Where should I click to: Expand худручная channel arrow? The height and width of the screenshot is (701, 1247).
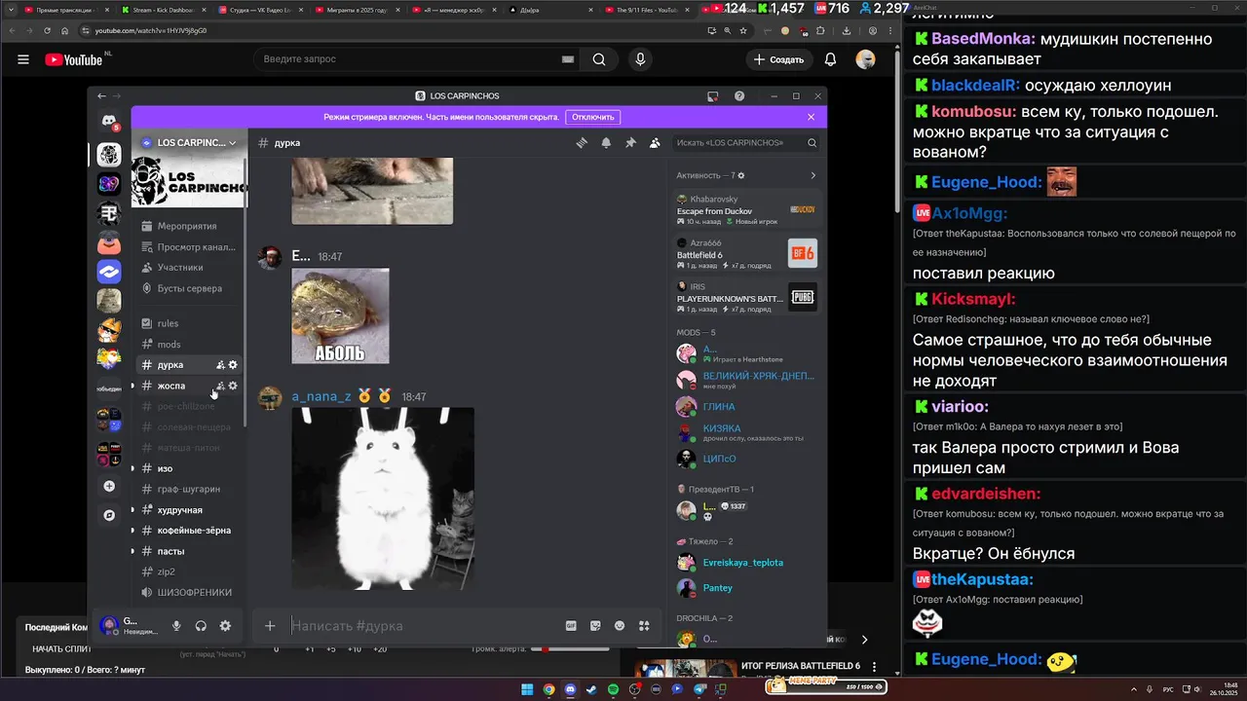click(132, 510)
